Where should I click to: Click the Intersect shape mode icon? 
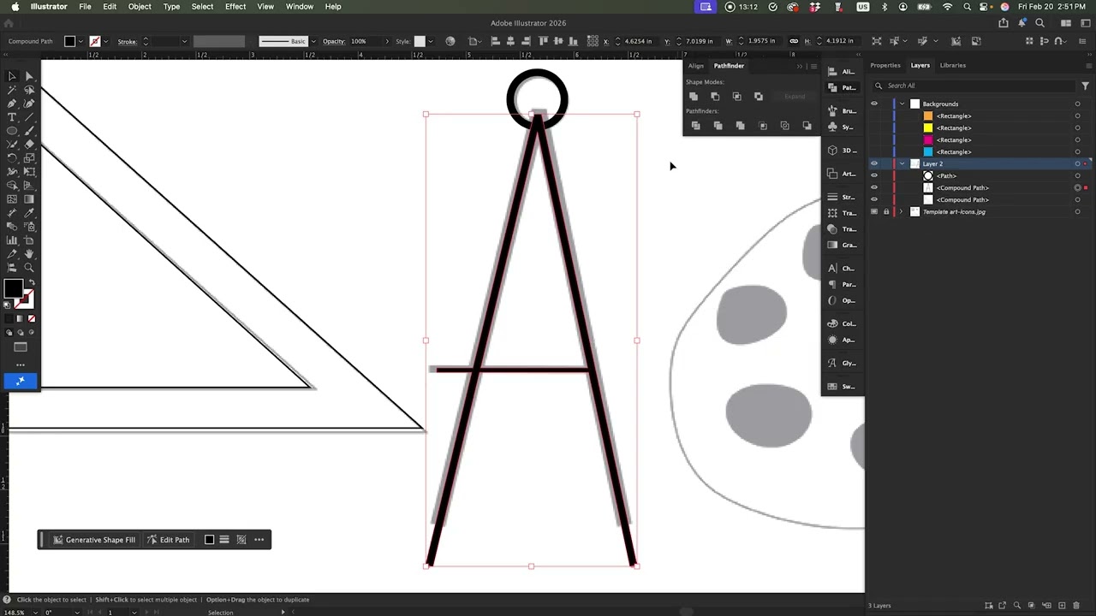click(x=736, y=97)
